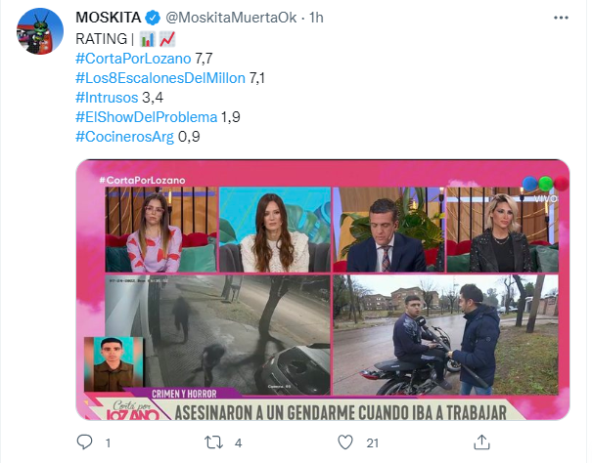This screenshot has width=592, height=463.
Task: Click the MOSKITA profile avatar picture
Action: point(40,31)
